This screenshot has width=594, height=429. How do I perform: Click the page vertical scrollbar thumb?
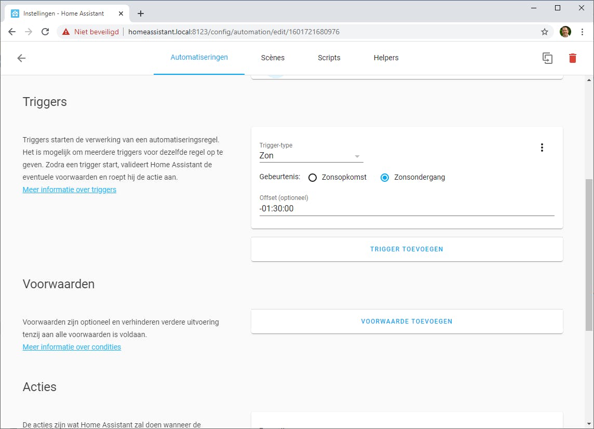(589, 254)
